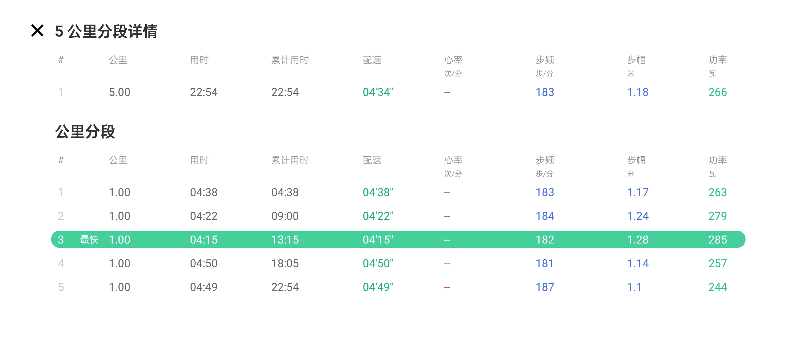Click split 2 cumulative time 09:00
Screen dimensions: 793x354
285,216
